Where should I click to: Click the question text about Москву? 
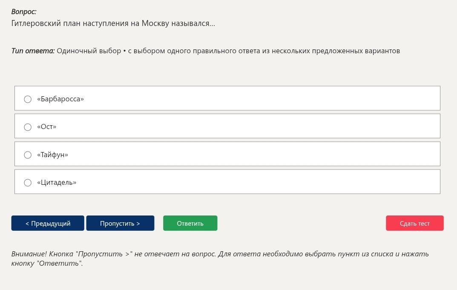(113, 23)
